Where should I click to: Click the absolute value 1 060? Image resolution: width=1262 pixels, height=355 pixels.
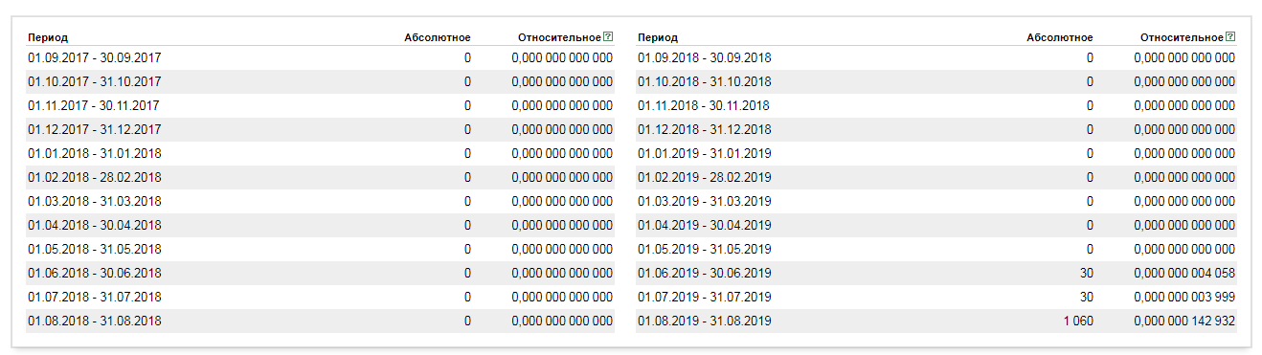pos(1078,321)
